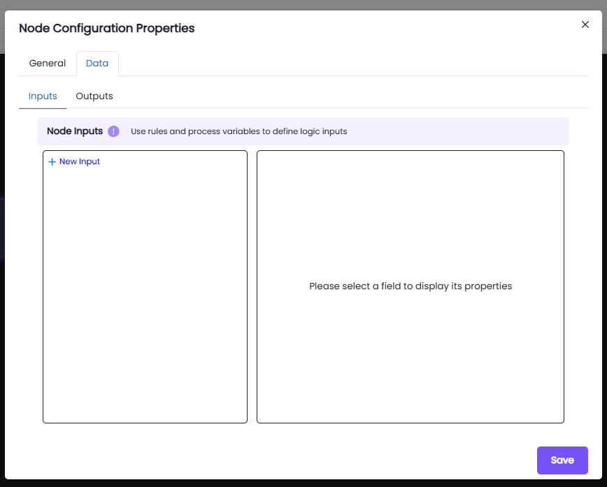Open the Inputs sub-tab
Viewport: 607px width, 487px height.
tap(43, 96)
